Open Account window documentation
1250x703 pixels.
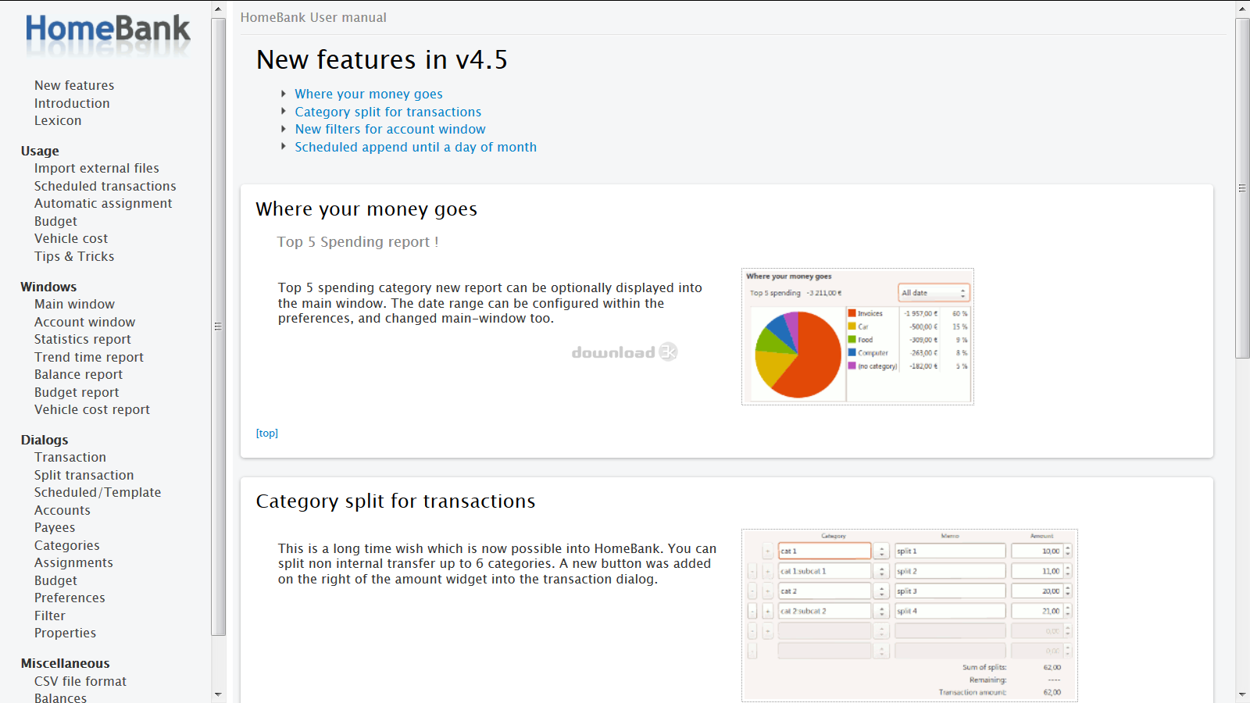click(84, 322)
